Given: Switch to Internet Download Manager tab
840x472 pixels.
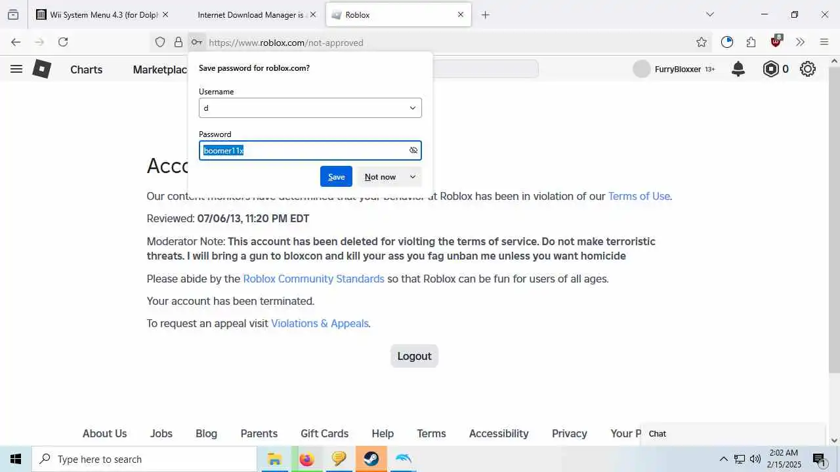Looking at the screenshot, I should coord(250,14).
